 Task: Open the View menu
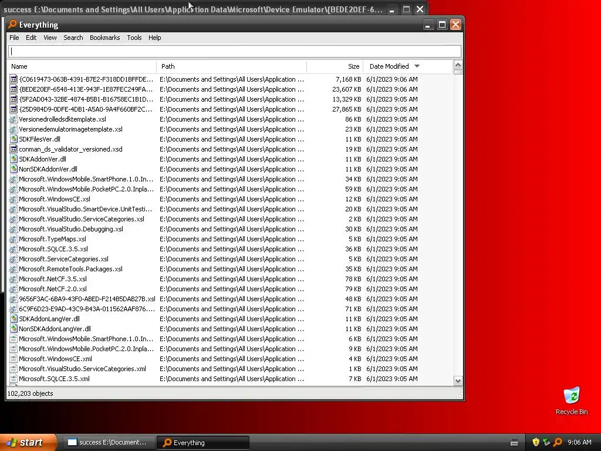point(50,38)
